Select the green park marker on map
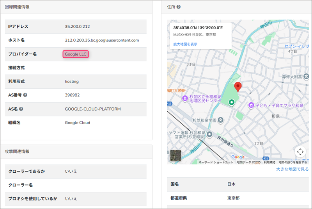The height and width of the screenshot is (209, 312). pyautogui.click(x=231, y=102)
